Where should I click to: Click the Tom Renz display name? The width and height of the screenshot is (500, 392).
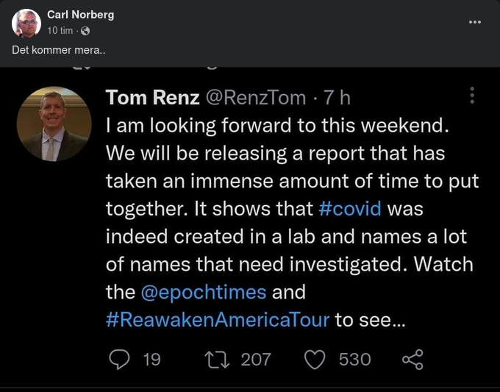tap(152, 97)
